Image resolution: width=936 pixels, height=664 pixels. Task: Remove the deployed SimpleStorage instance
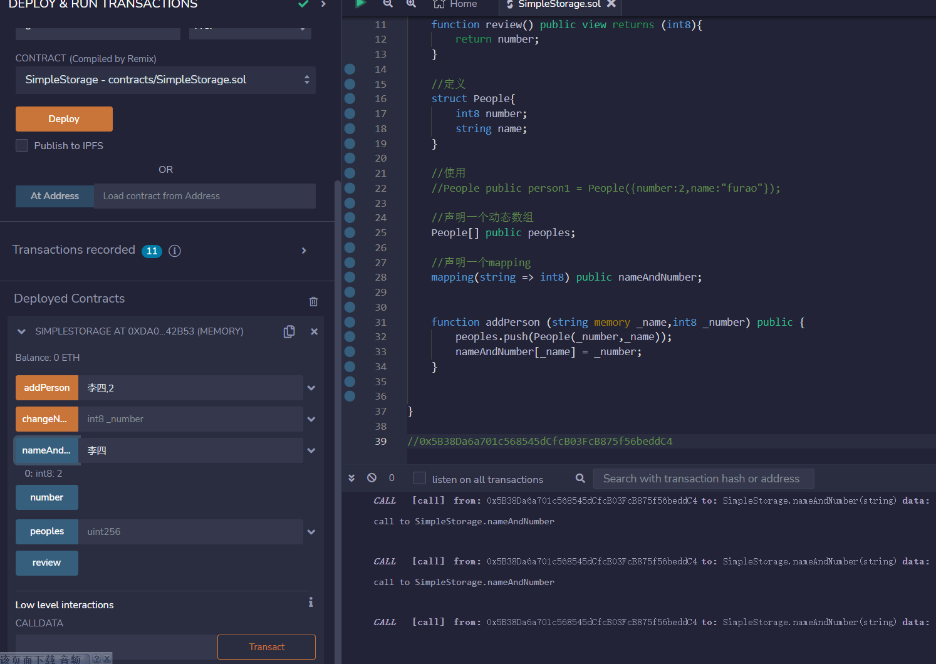[x=314, y=331]
